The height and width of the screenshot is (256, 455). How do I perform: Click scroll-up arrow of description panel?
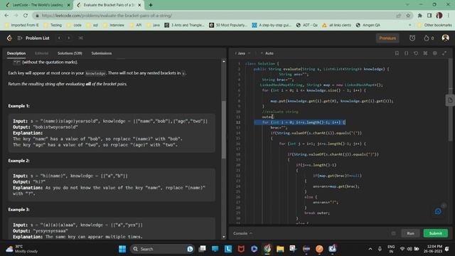pyautogui.click(x=224, y=61)
